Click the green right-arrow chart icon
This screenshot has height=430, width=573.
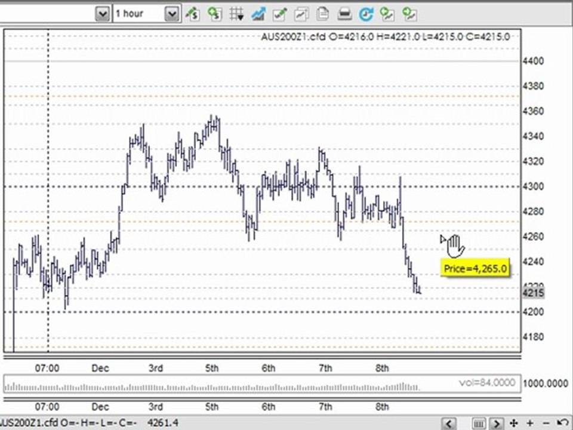pyautogui.click(x=409, y=14)
